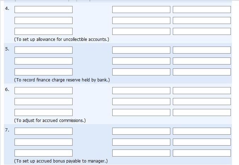The height and width of the screenshot is (165, 239).
Task: Click entry 7 first-row credit amount field
Action: click(x=202, y=131)
